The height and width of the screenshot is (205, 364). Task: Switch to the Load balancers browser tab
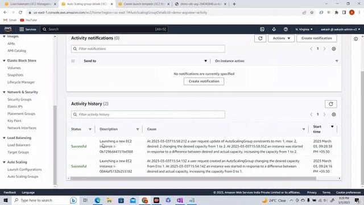pos(30,4)
